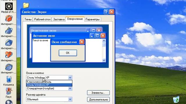Click the Internet game icon with spade symbol
Screen dimensions: 186x104
pos(9,31)
